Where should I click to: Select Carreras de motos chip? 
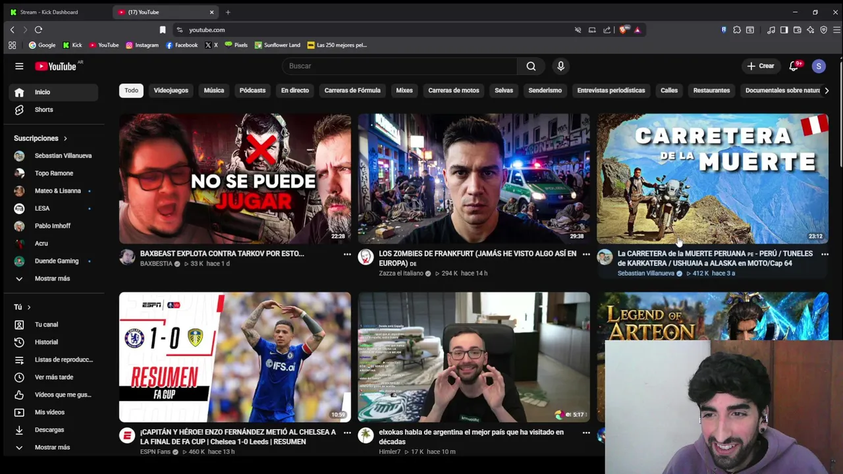click(x=454, y=90)
